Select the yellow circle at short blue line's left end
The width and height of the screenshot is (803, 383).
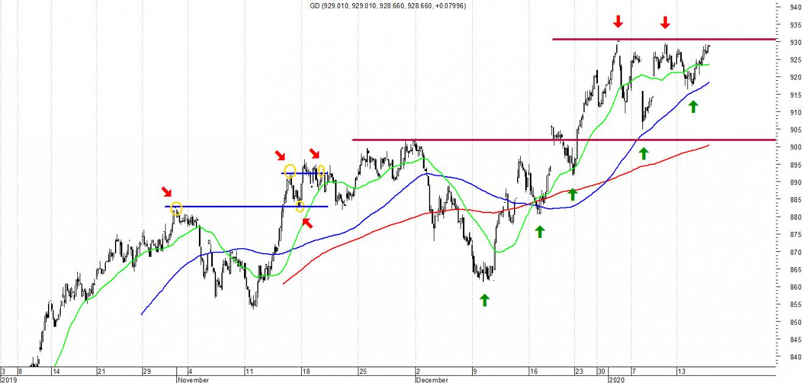point(290,171)
